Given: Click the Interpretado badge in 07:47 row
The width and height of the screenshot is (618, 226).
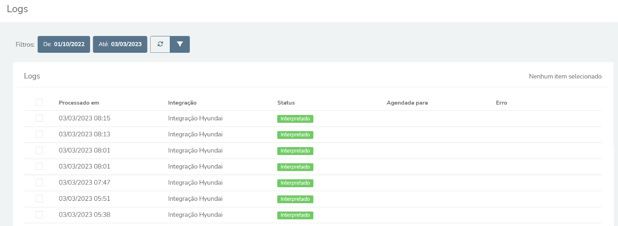Looking at the screenshot, I should coord(295,183).
